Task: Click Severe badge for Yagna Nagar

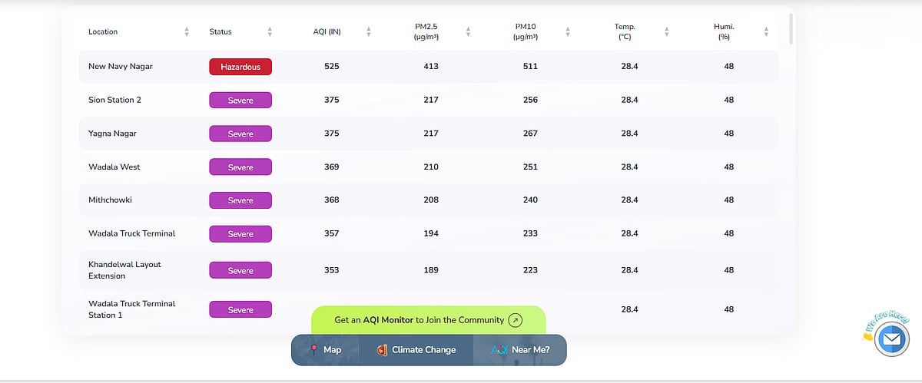Action: tap(240, 134)
